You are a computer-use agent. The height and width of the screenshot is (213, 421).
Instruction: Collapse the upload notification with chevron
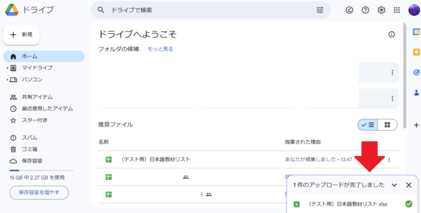pyautogui.click(x=394, y=185)
